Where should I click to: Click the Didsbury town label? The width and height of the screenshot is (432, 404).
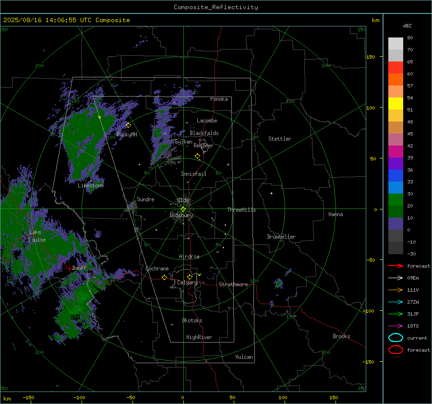[181, 215]
